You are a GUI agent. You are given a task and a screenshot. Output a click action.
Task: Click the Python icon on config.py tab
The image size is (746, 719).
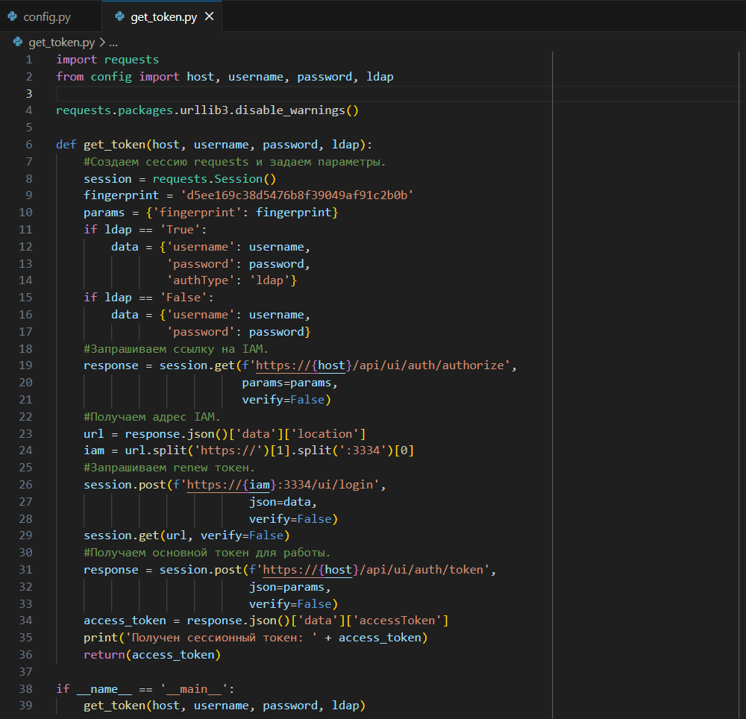[13, 16]
